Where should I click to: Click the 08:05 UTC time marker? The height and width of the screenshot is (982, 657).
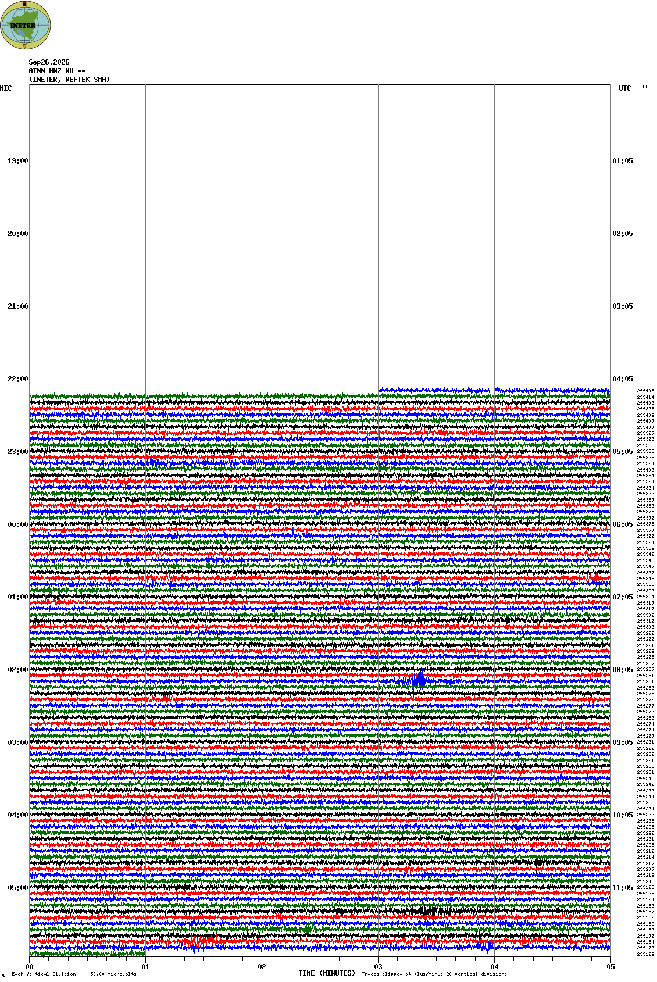point(623,670)
